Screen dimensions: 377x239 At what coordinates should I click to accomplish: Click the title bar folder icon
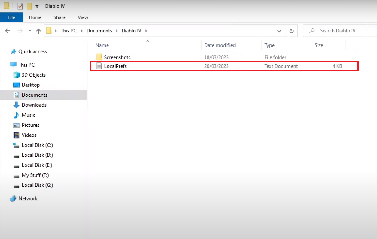[7, 6]
